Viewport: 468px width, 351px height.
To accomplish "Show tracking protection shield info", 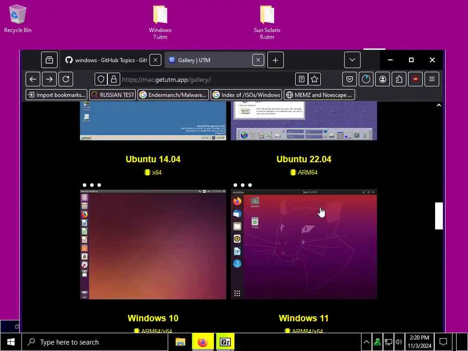I will [x=101, y=80].
